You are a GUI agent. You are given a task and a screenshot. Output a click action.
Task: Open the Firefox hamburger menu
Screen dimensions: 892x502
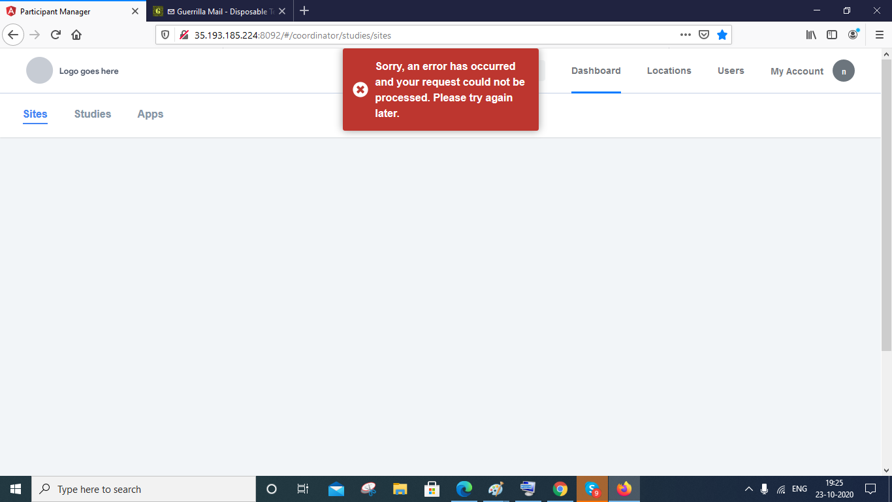point(880,35)
